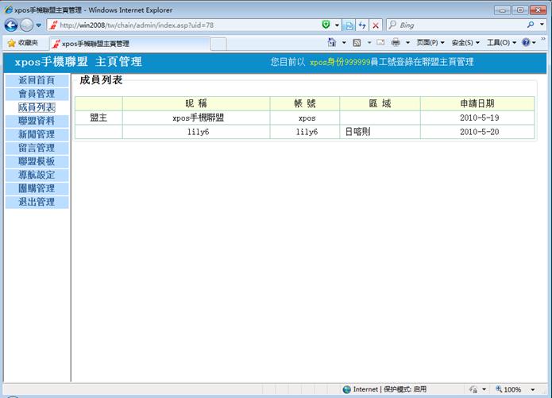Click the browser Back arrow button

(x=12, y=25)
